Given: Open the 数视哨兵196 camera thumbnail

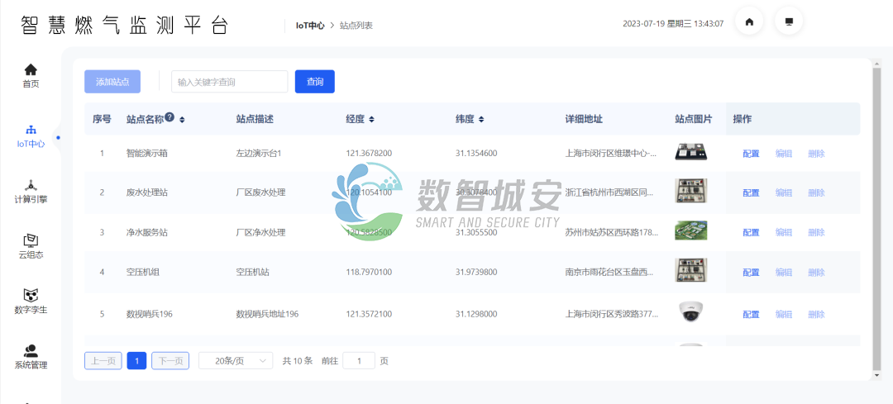Looking at the screenshot, I should click(x=690, y=312).
